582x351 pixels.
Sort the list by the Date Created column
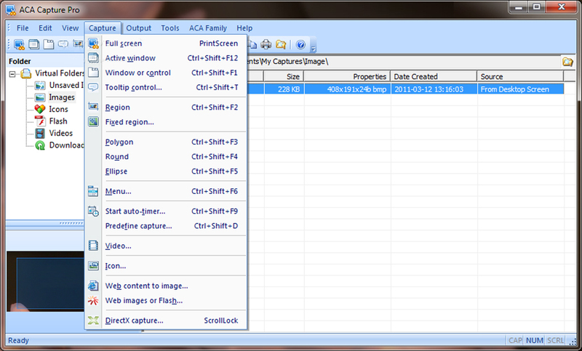434,76
